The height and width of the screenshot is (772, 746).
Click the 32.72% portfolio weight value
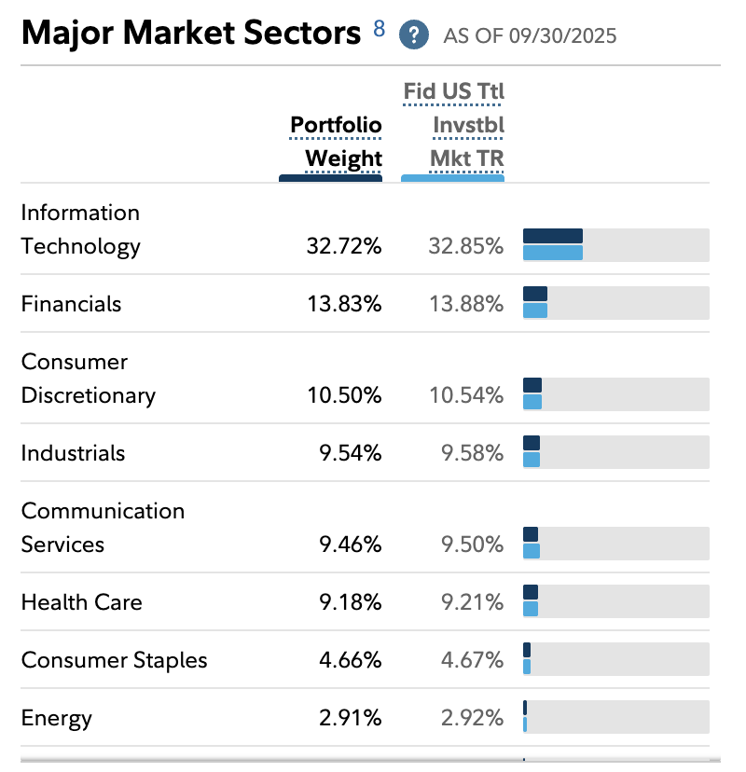coord(343,246)
